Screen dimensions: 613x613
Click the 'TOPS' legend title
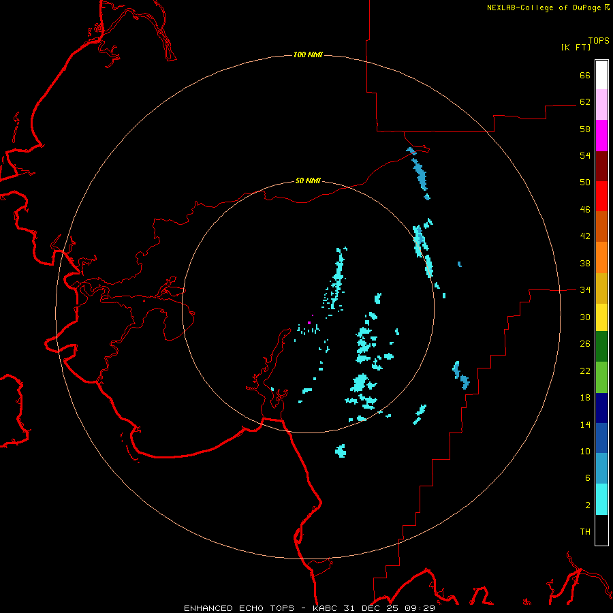coord(599,41)
